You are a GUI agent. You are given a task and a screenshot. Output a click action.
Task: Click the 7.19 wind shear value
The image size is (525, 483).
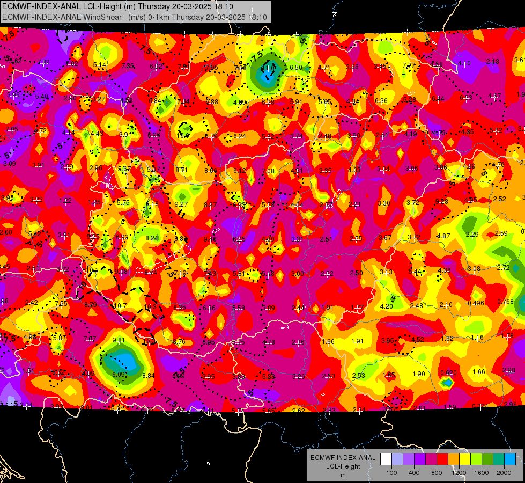click(x=180, y=273)
